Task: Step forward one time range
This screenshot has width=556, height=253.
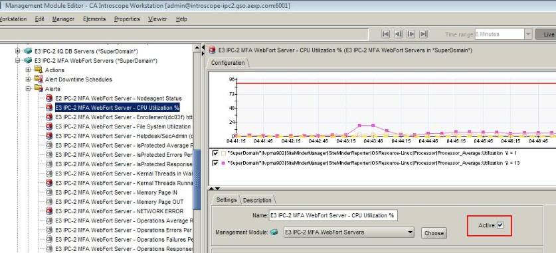Action: (411, 34)
